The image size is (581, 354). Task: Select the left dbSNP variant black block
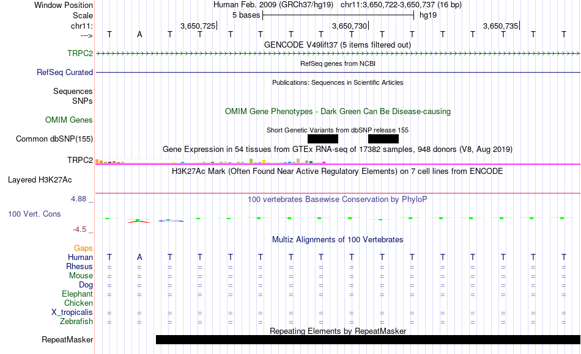click(x=323, y=139)
